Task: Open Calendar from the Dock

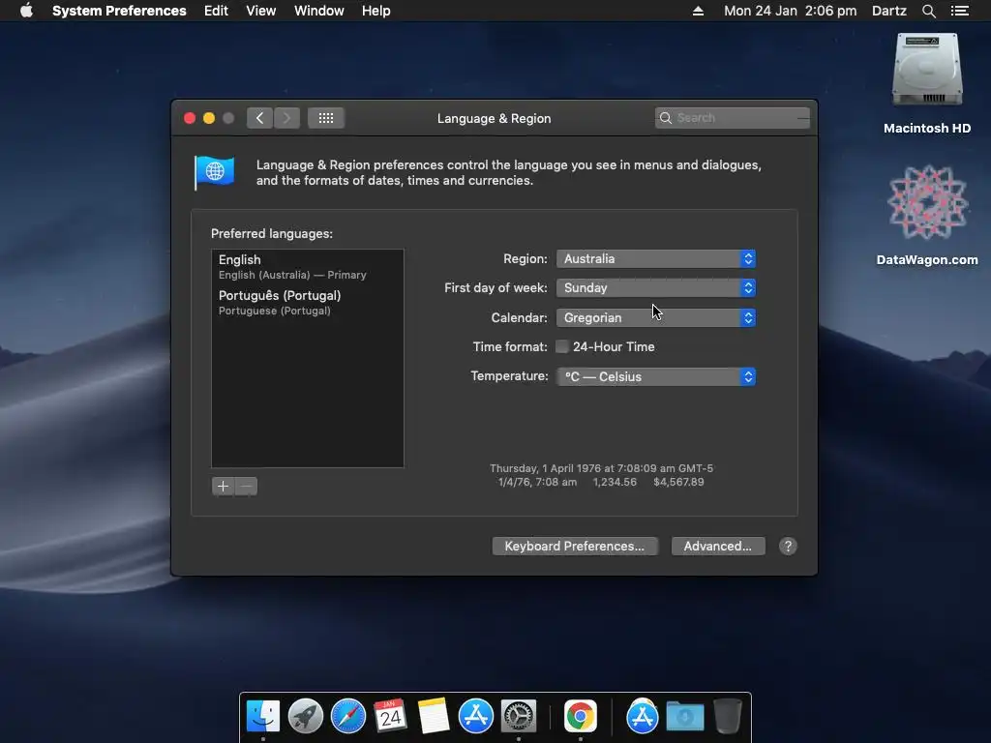Action: pyautogui.click(x=390, y=716)
